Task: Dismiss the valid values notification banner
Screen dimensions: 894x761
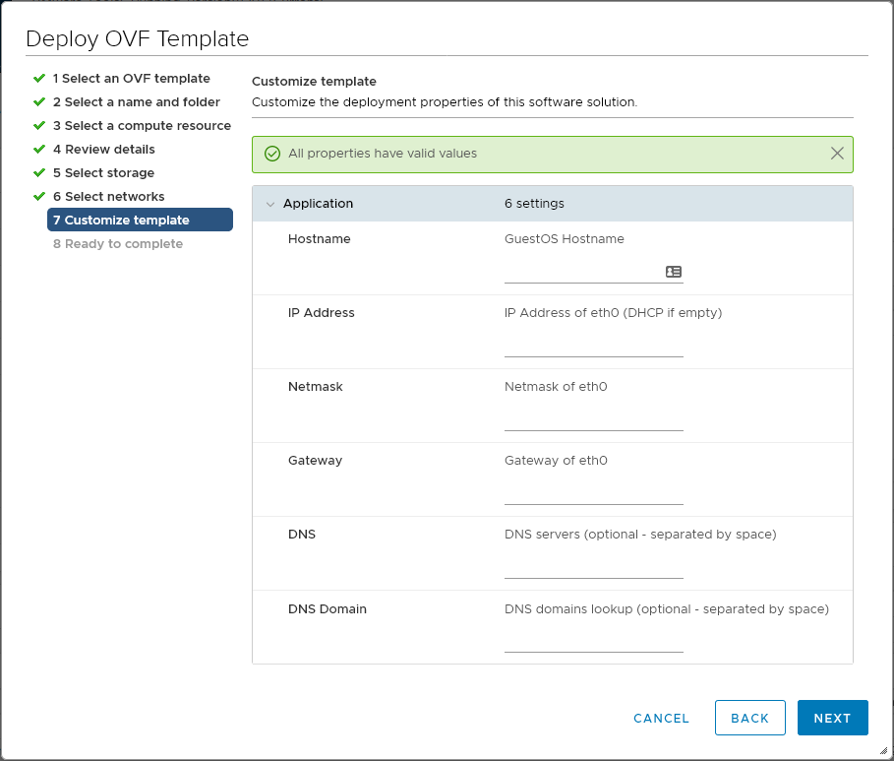Action: (x=837, y=153)
